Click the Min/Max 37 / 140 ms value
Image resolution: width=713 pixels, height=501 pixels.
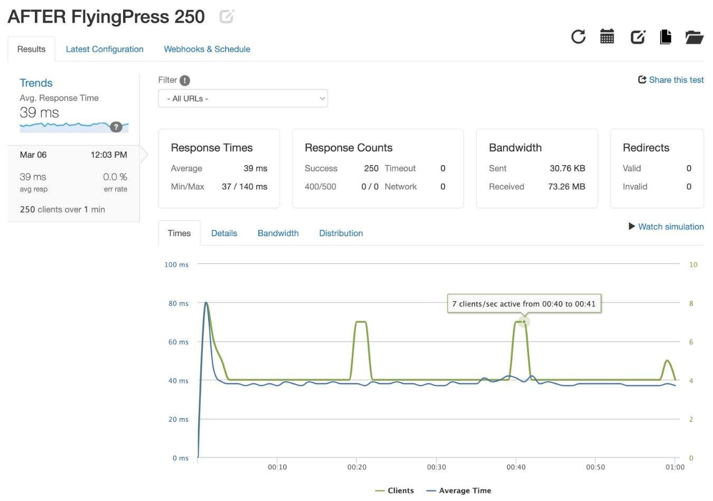[x=245, y=186]
